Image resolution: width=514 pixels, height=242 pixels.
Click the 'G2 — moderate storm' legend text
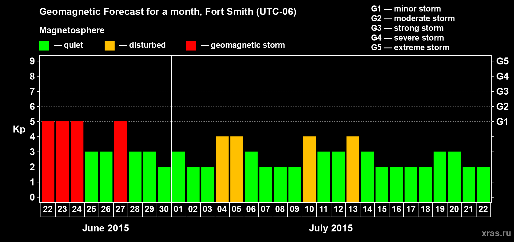pos(413,18)
